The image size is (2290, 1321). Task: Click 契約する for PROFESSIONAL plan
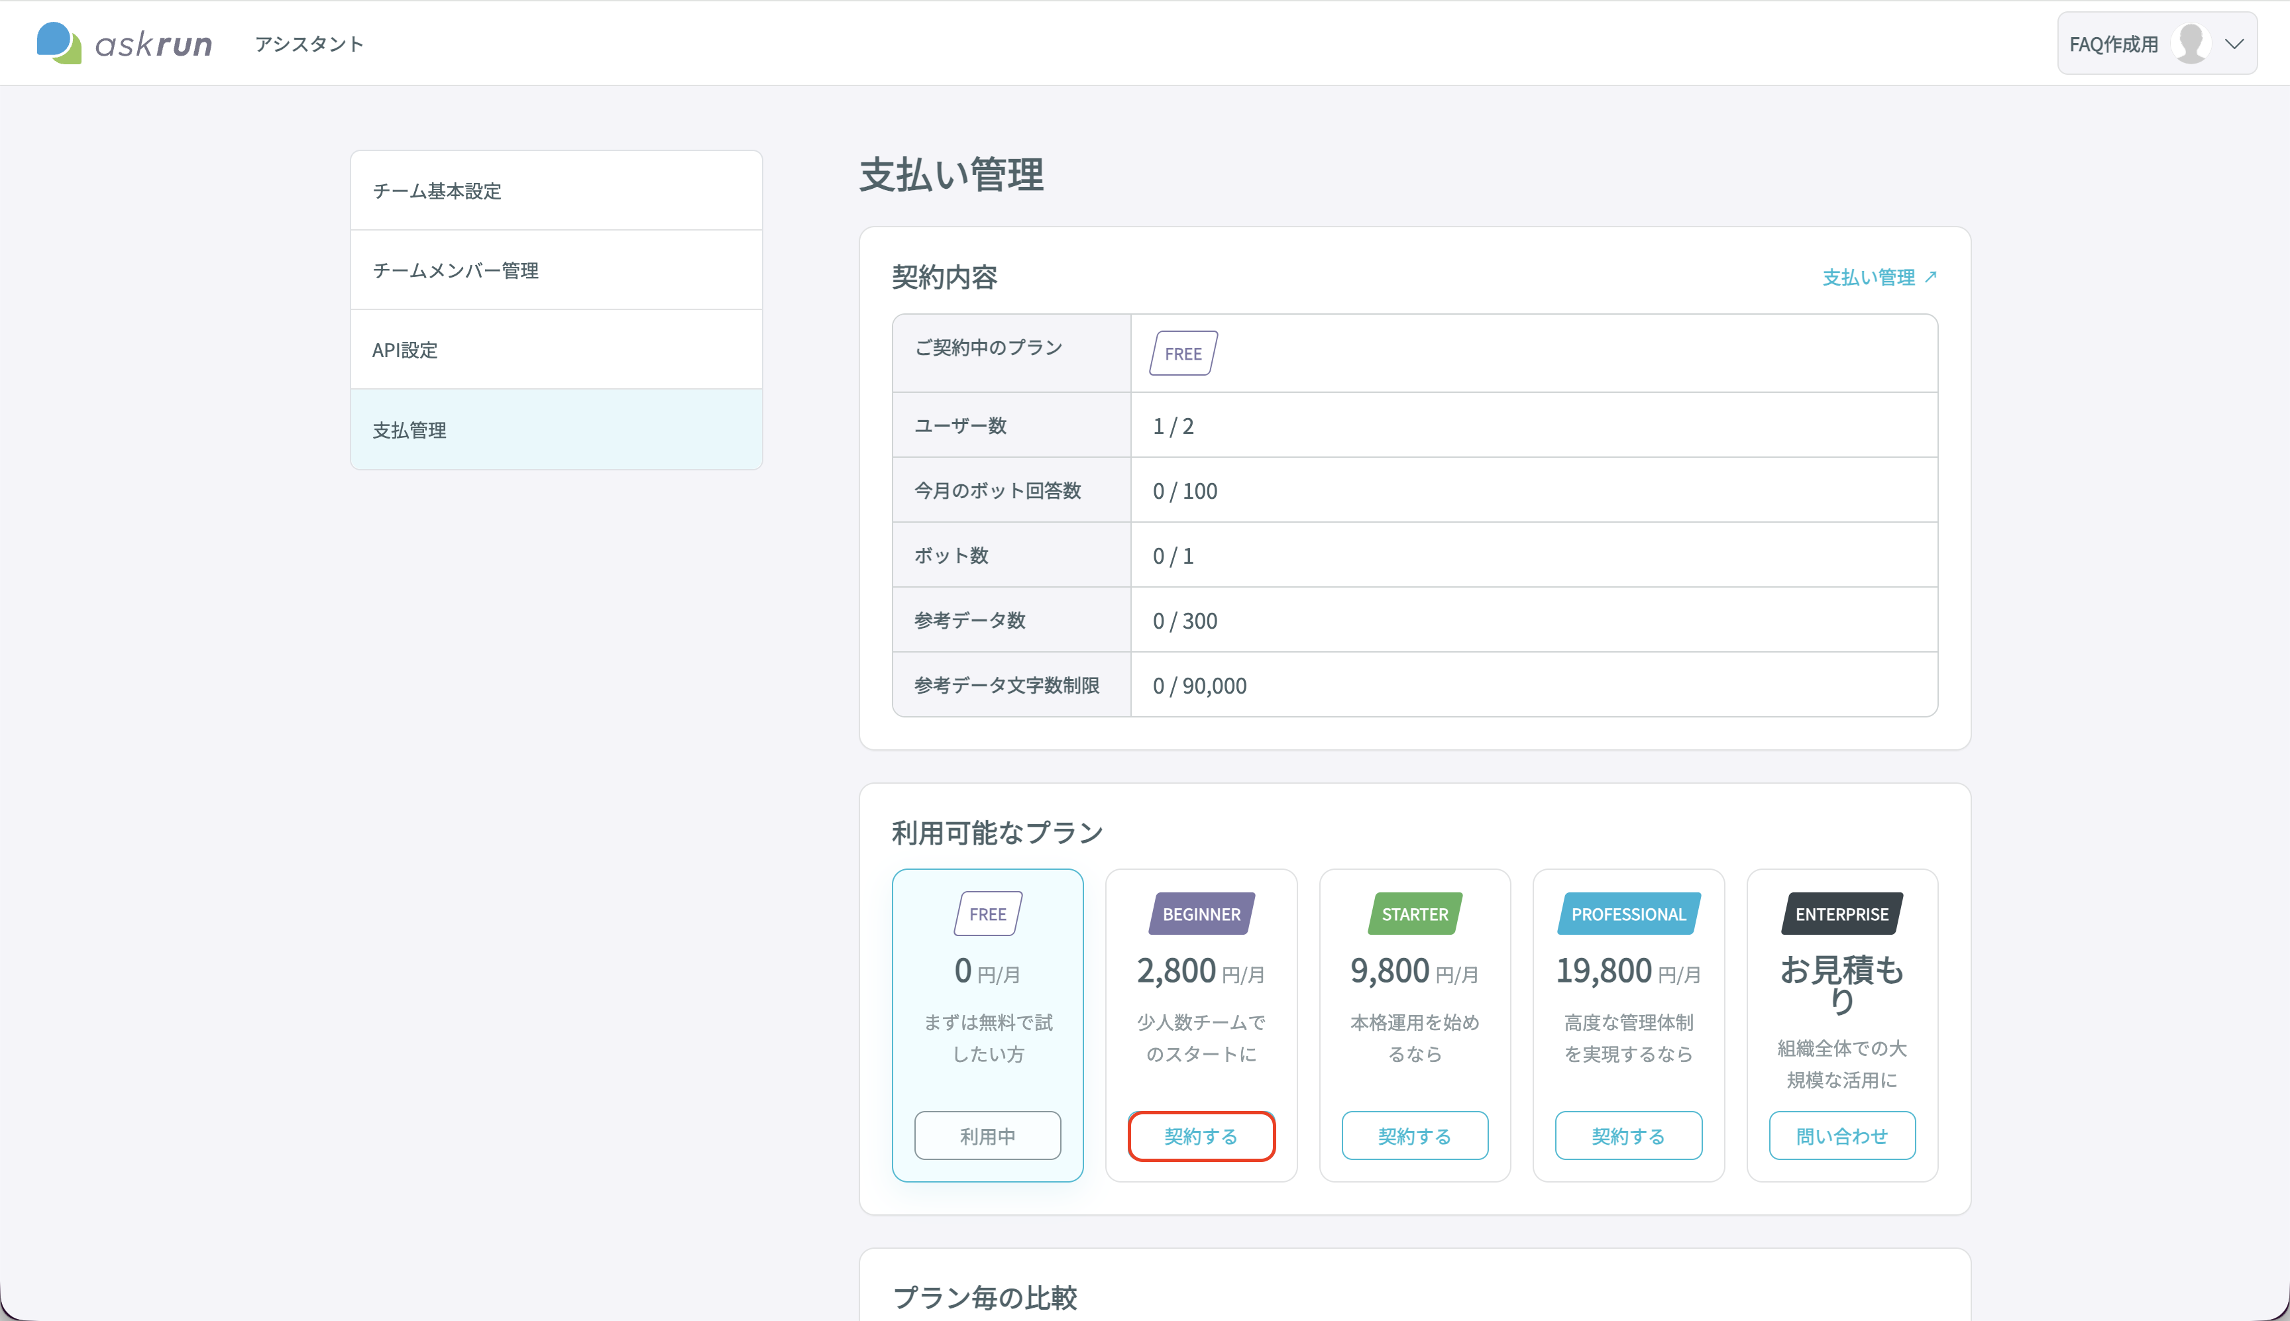click(x=1629, y=1135)
